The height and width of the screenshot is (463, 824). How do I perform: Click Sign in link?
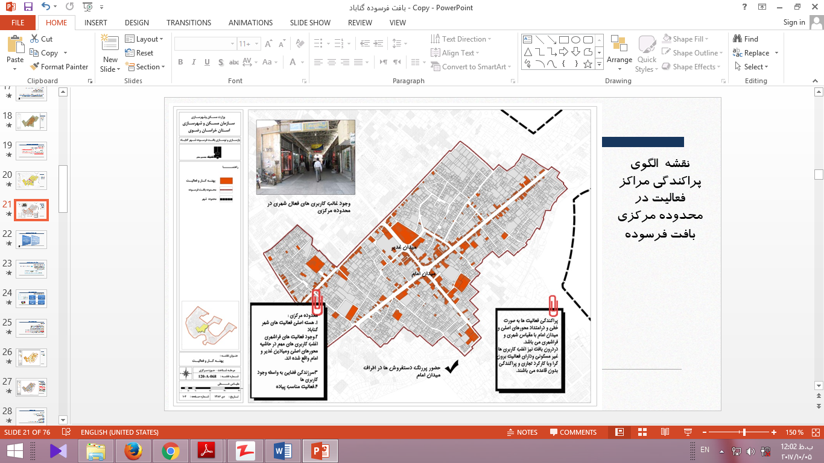click(794, 22)
